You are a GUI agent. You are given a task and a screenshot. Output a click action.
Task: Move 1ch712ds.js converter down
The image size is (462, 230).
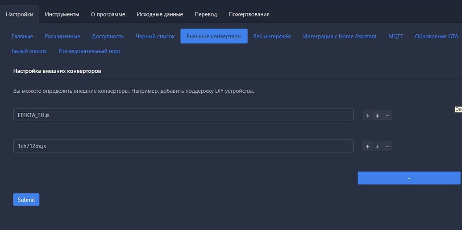pos(378,147)
